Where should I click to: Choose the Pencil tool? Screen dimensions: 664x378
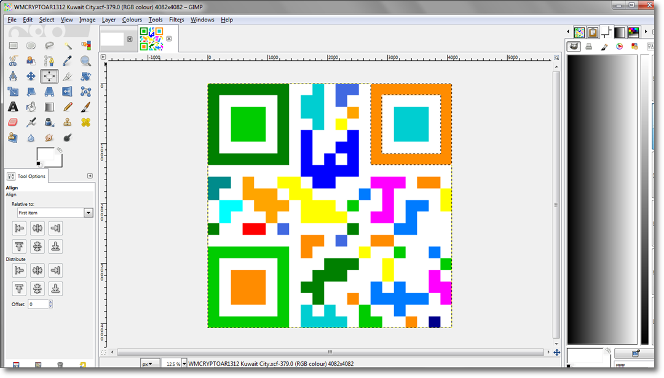click(x=68, y=107)
